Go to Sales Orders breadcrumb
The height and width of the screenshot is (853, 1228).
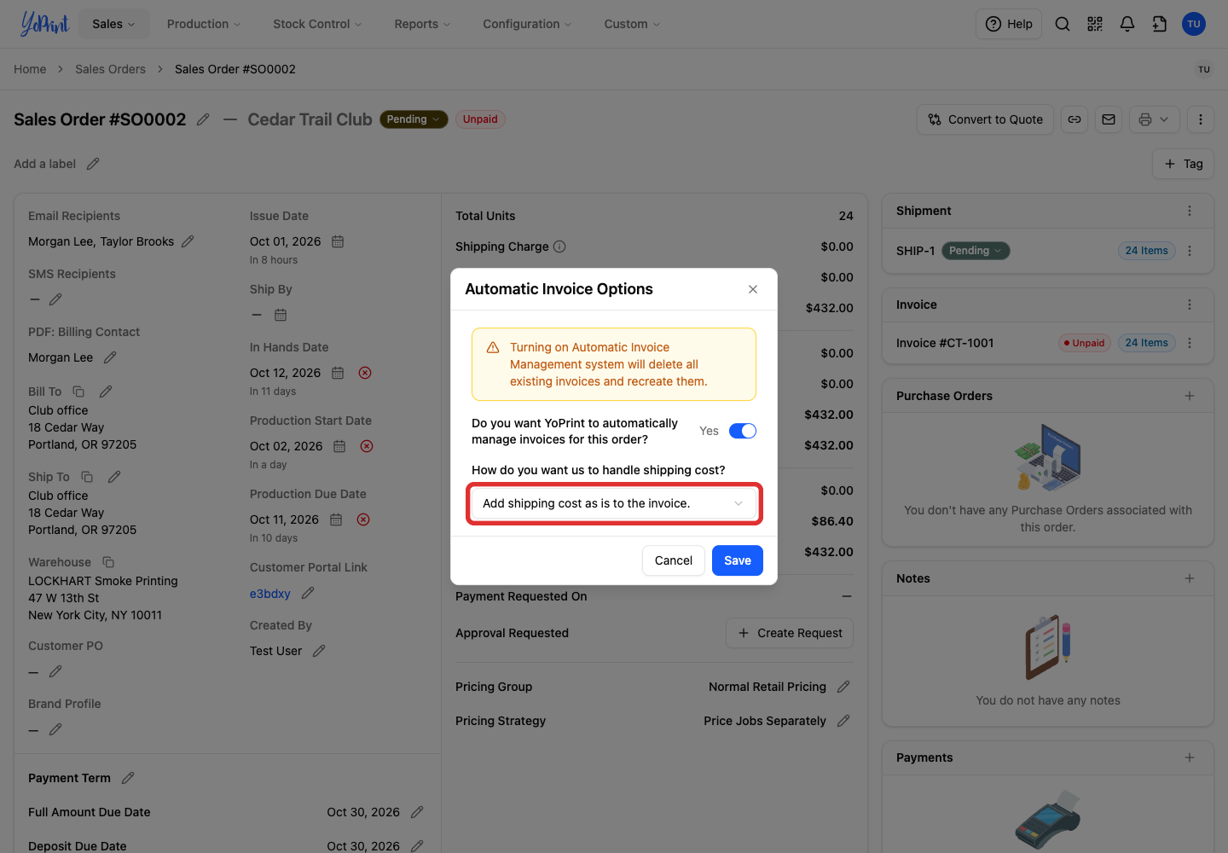coord(110,69)
